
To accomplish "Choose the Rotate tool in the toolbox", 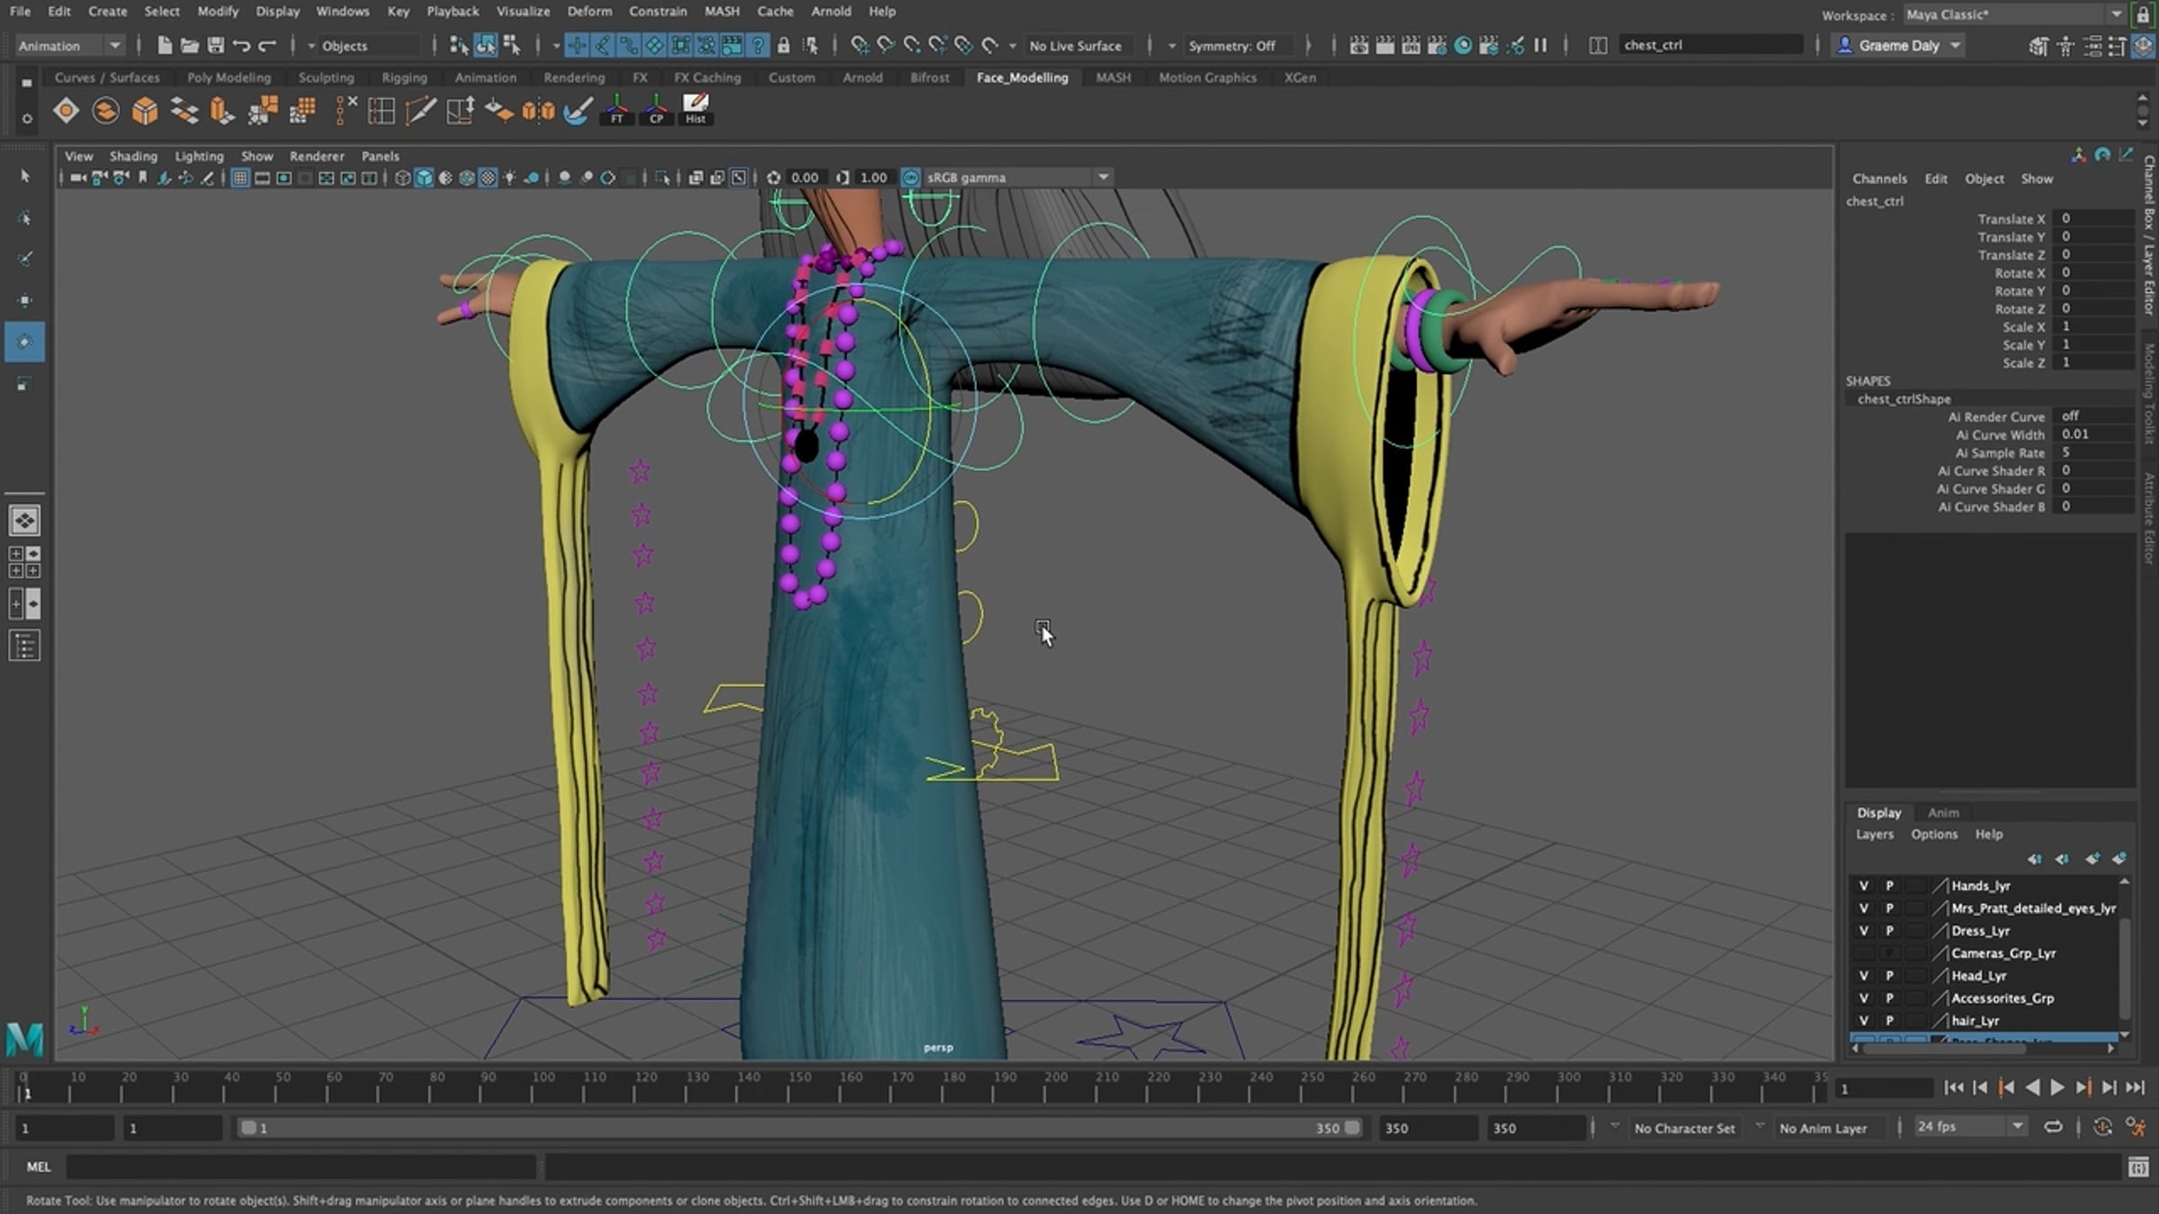I will click(x=24, y=342).
